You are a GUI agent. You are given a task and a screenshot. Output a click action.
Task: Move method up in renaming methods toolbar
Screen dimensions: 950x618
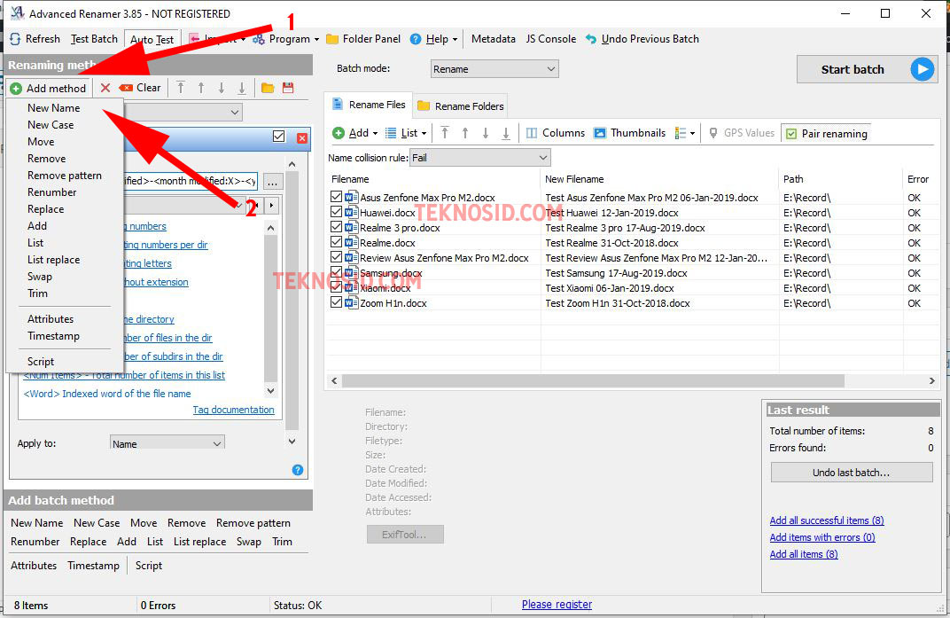pyautogui.click(x=201, y=88)
